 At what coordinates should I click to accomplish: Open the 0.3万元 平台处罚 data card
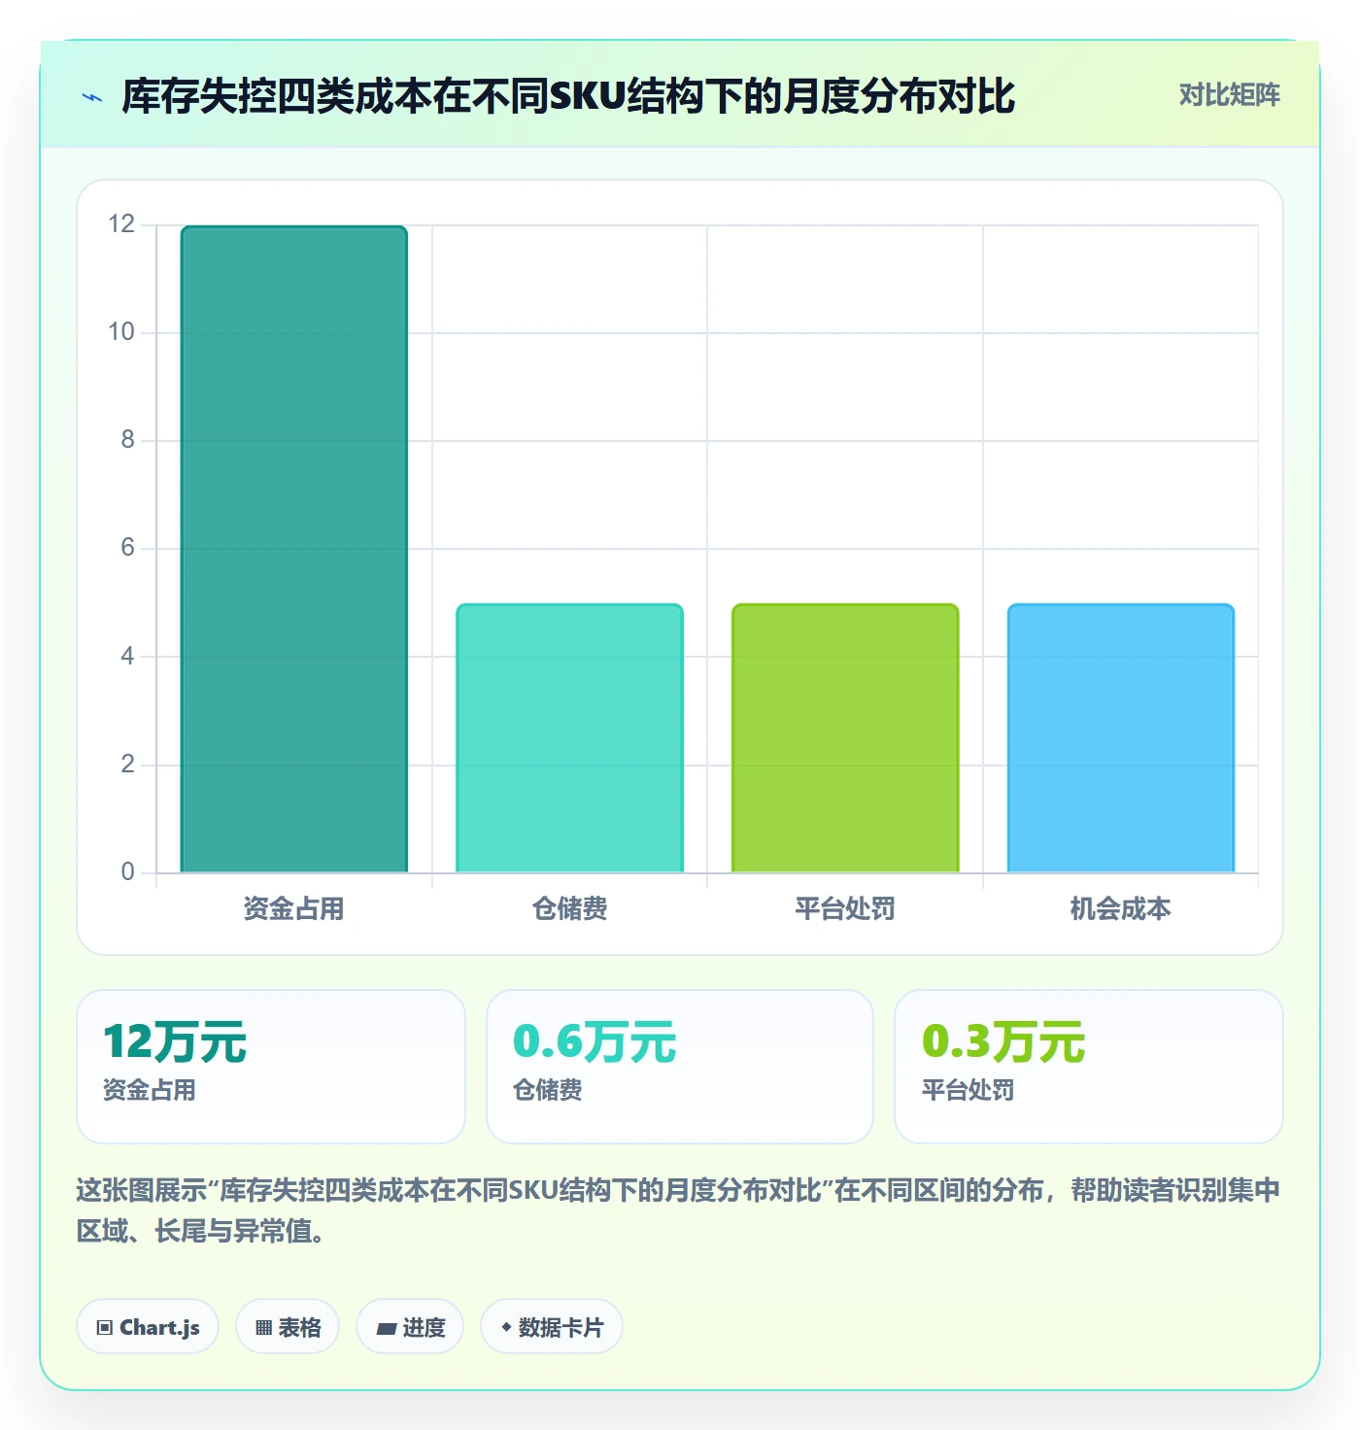click(x=1089, y=1067)
